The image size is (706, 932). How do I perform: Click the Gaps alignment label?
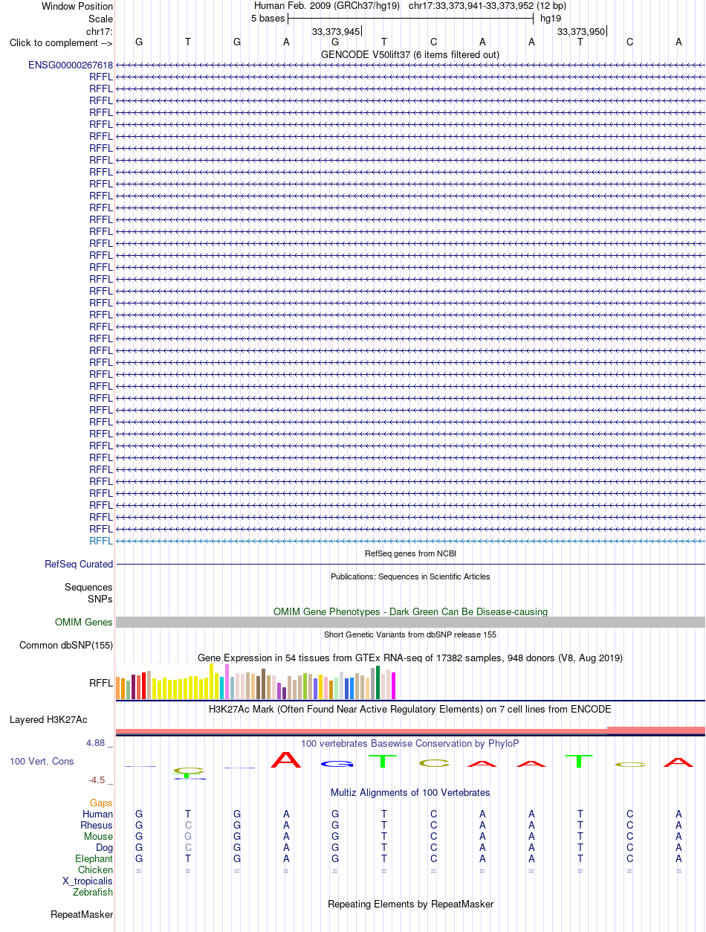[x=101, y=803]
